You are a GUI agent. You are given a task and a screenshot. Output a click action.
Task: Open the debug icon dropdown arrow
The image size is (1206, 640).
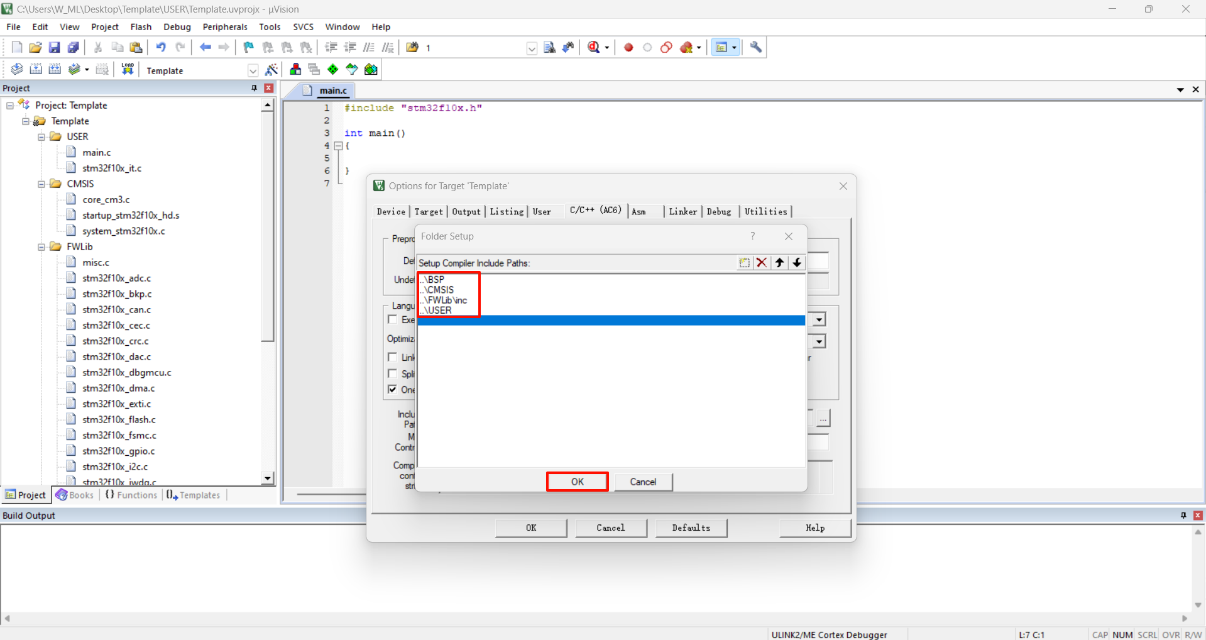coord(606,48)
